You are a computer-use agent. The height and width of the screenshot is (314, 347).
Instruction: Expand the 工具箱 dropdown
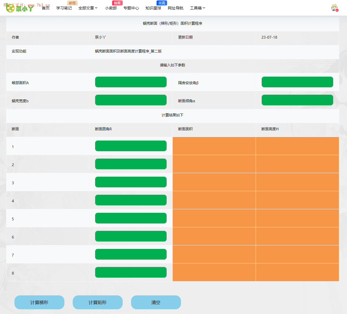pyautogui.click(x=198, y=8)
